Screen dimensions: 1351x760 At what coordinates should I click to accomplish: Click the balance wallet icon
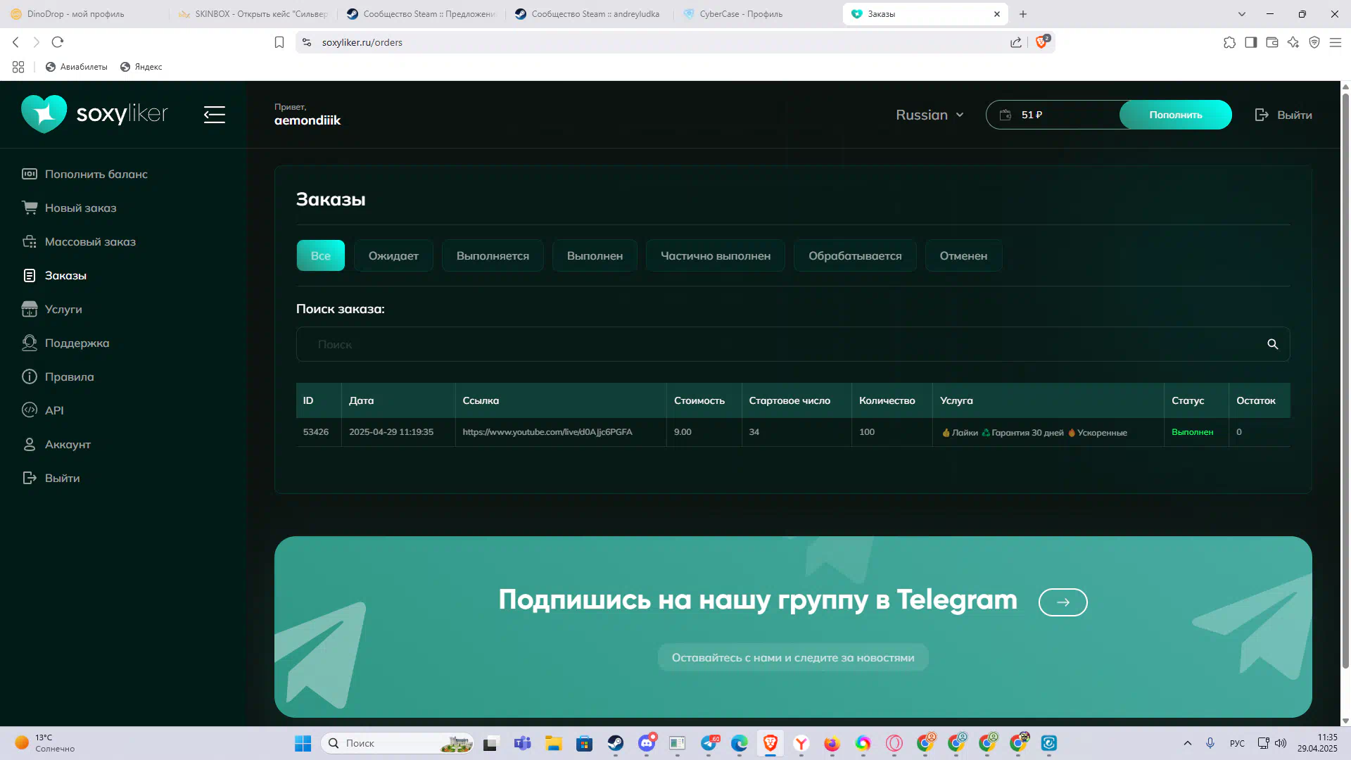(x=1006, y=115)
